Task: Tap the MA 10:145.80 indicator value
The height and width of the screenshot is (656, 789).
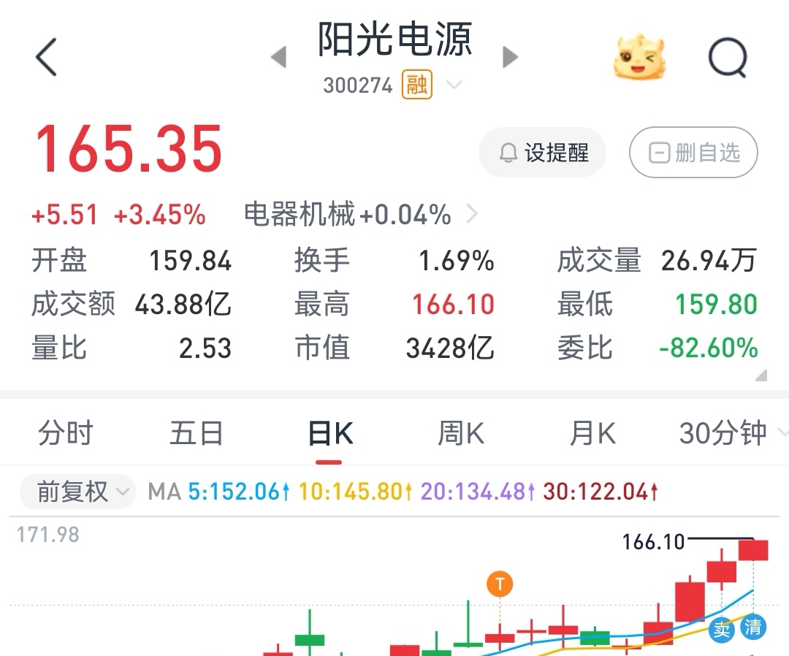Action: 355,492
